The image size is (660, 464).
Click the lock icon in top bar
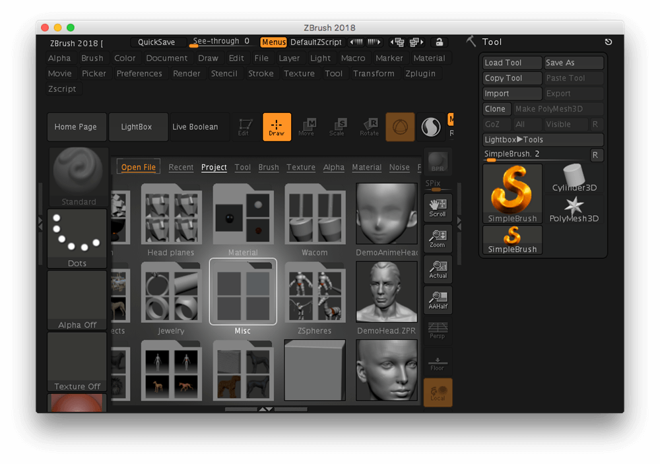(439, 42)
